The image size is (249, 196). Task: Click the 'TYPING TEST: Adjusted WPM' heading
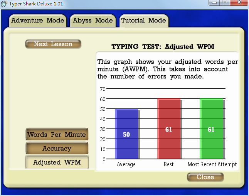(163, 47)
